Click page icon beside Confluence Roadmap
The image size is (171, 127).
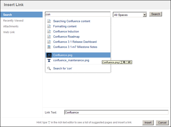(49, 37)
